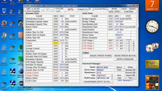The width and height of the screenshot is (162, 91).
Task: Click the CPU meter gadget
Action: tap(152, 48)
